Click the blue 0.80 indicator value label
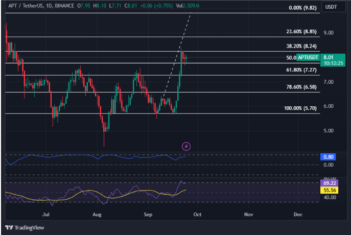 pos(329,156)
